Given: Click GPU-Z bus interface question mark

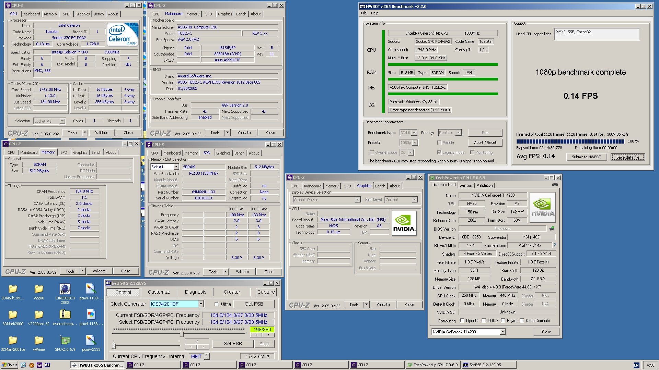Looking at the screenshot, I should [554, 245].
